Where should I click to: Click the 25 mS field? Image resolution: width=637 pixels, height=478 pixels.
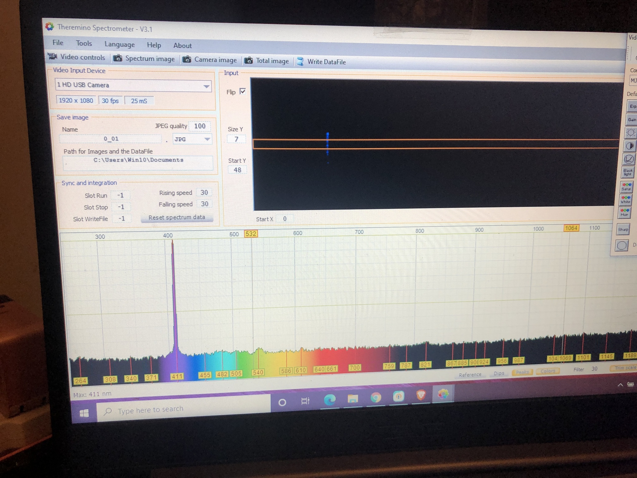[x=139, y=101]
